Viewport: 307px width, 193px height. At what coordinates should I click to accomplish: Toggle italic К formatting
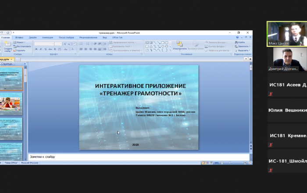tap(41, 49)
